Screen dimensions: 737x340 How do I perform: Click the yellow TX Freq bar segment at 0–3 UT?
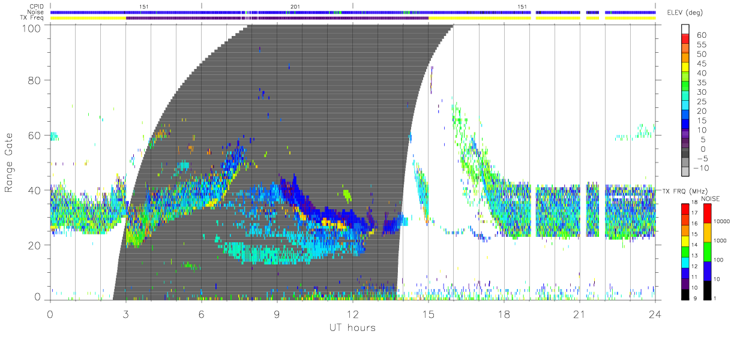(88, 18)
